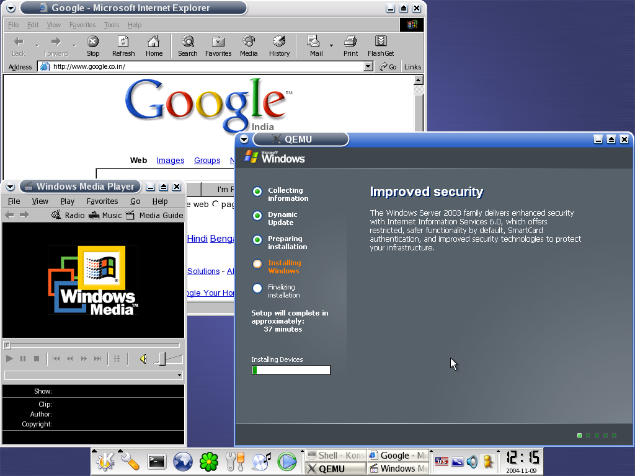Click the Radio button in Media Player
The width and height of the screenshot is (635, 476).
click(68, 215)
